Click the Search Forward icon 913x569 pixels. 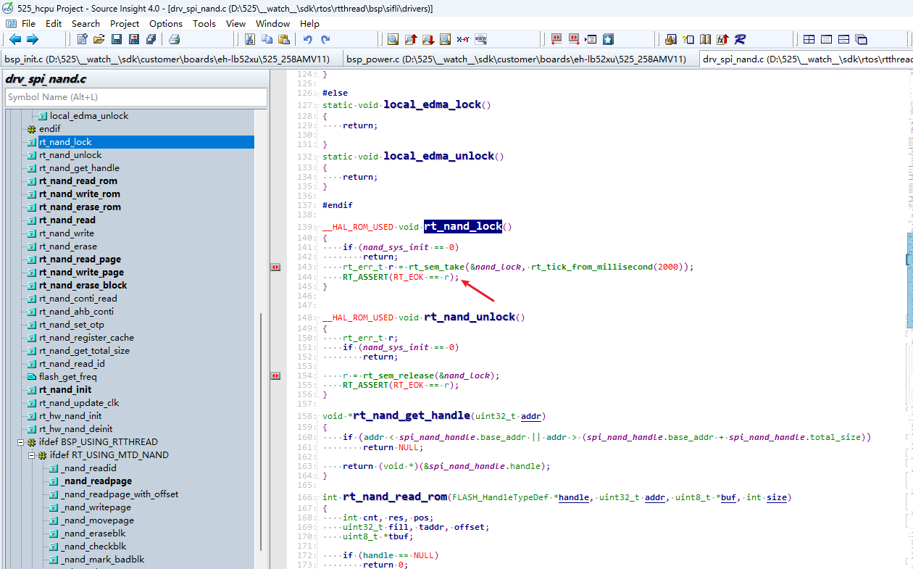tap(428, 39)
